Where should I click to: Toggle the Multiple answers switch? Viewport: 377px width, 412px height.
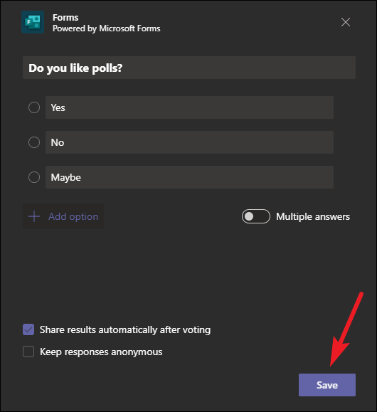click(x=256, y=216)
